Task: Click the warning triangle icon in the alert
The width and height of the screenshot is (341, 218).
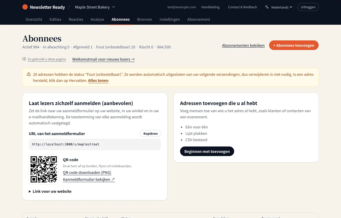Action: (29, 74)
